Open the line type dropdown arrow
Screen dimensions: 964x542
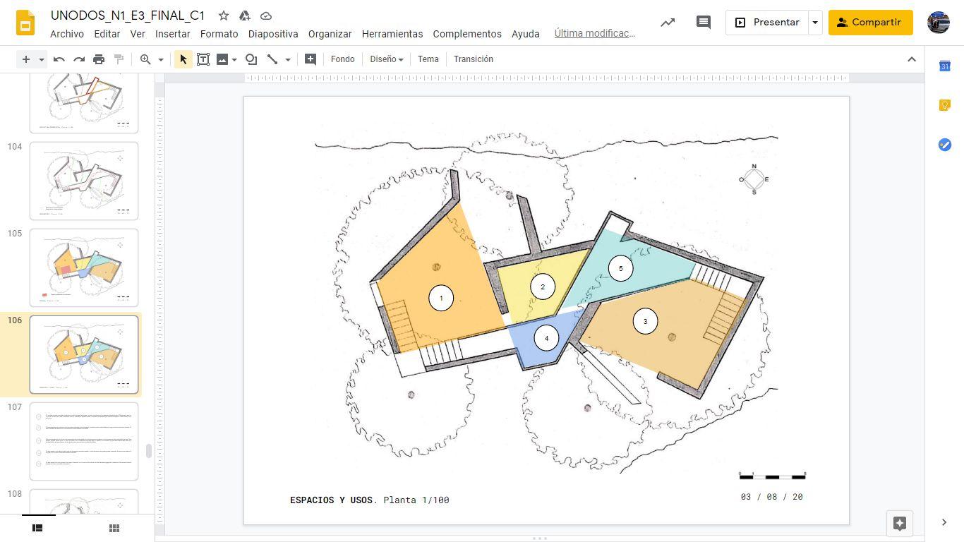pos(288,59)
